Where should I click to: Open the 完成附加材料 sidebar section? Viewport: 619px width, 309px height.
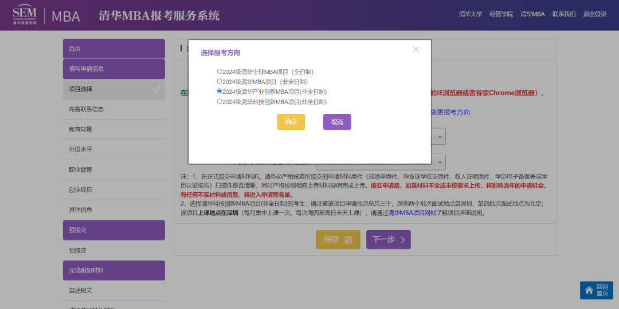(113, 270)
